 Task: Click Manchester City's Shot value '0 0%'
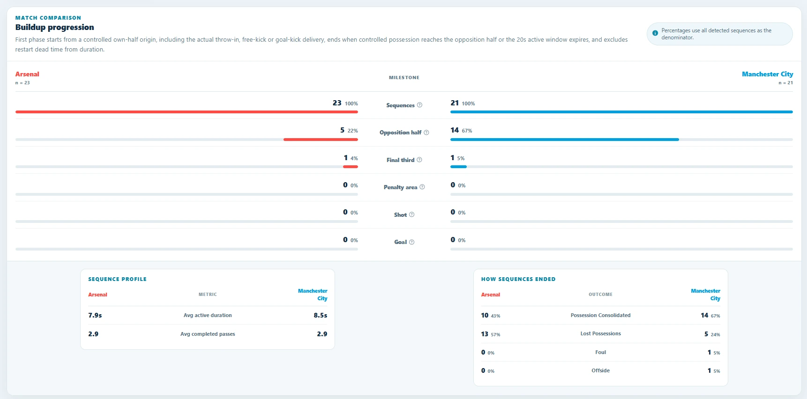458,212
